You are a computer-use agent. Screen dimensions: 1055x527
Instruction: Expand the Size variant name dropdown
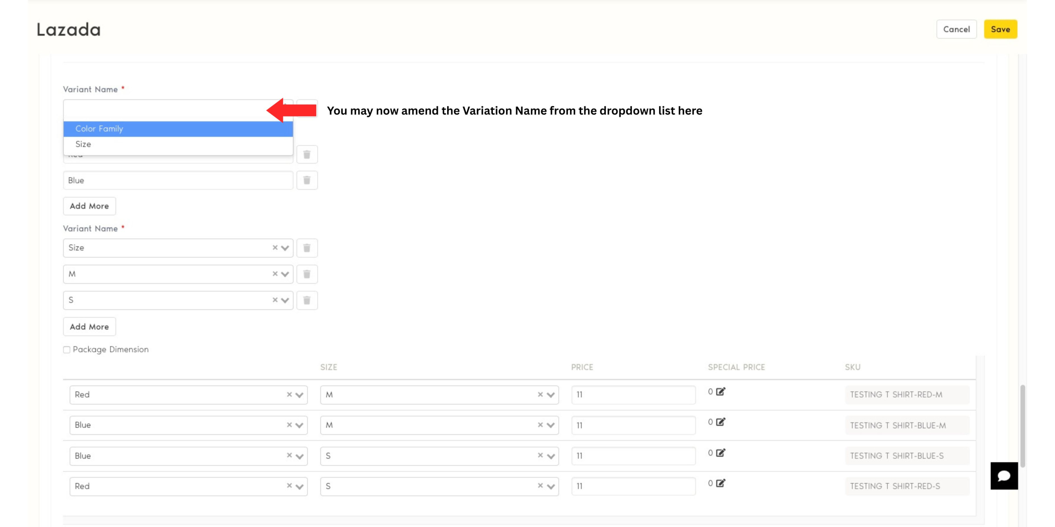(x=285, y=248)
